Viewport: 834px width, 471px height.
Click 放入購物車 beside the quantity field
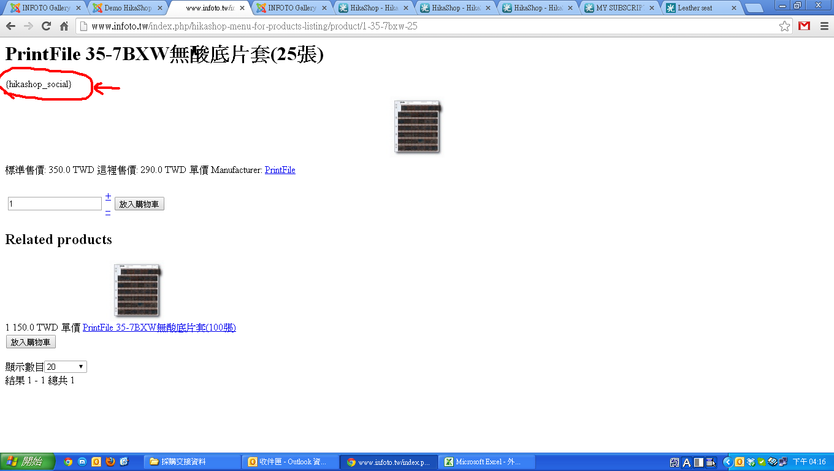click(x=139, y=204)
